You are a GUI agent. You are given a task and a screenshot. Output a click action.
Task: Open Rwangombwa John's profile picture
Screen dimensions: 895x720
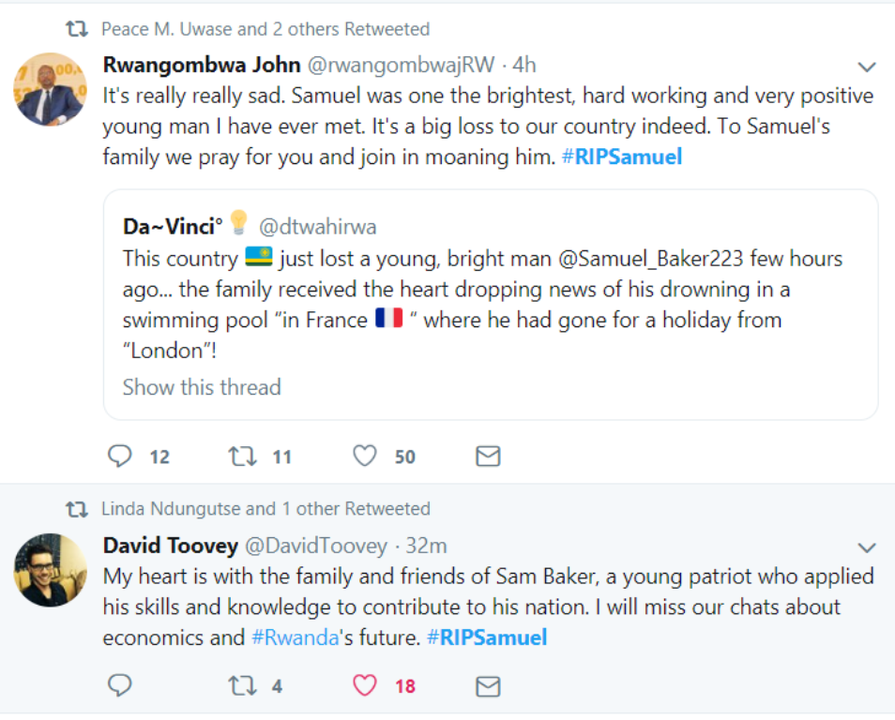pos(51,89)
